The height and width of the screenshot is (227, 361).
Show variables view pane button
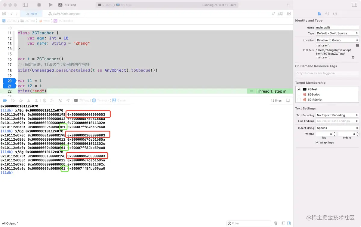click(x=283, y=223)
